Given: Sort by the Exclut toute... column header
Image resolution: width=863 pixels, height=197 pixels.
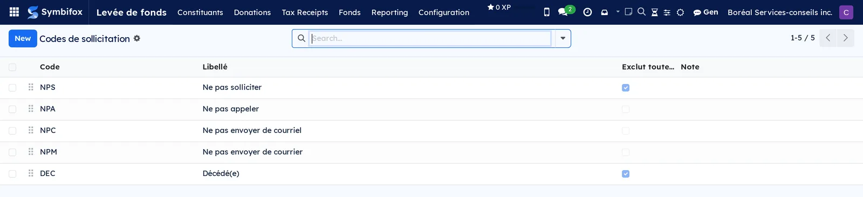Looking at the screenshot, I should [x=648, y=67].
